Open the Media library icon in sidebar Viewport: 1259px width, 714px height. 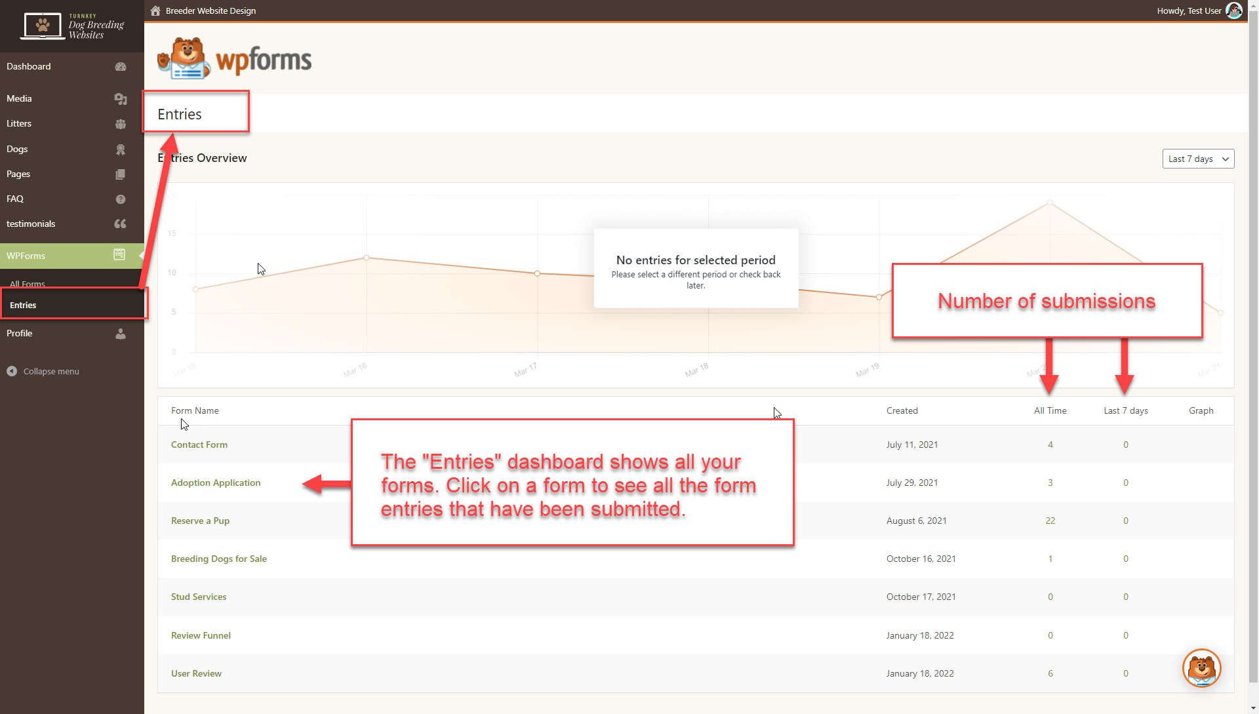click(x=121, y=99)
